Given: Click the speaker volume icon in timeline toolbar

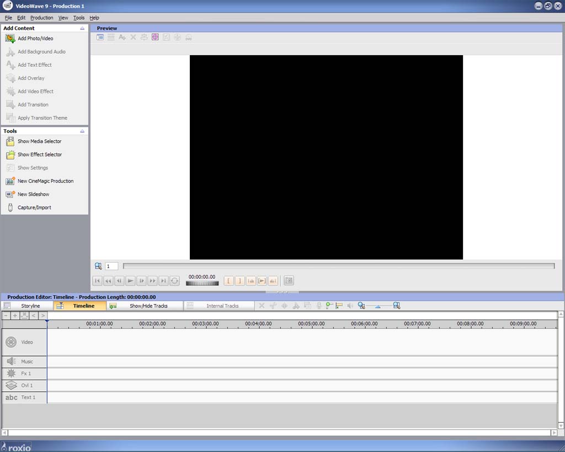Looking at the screenshot, I should pos(349,306).
